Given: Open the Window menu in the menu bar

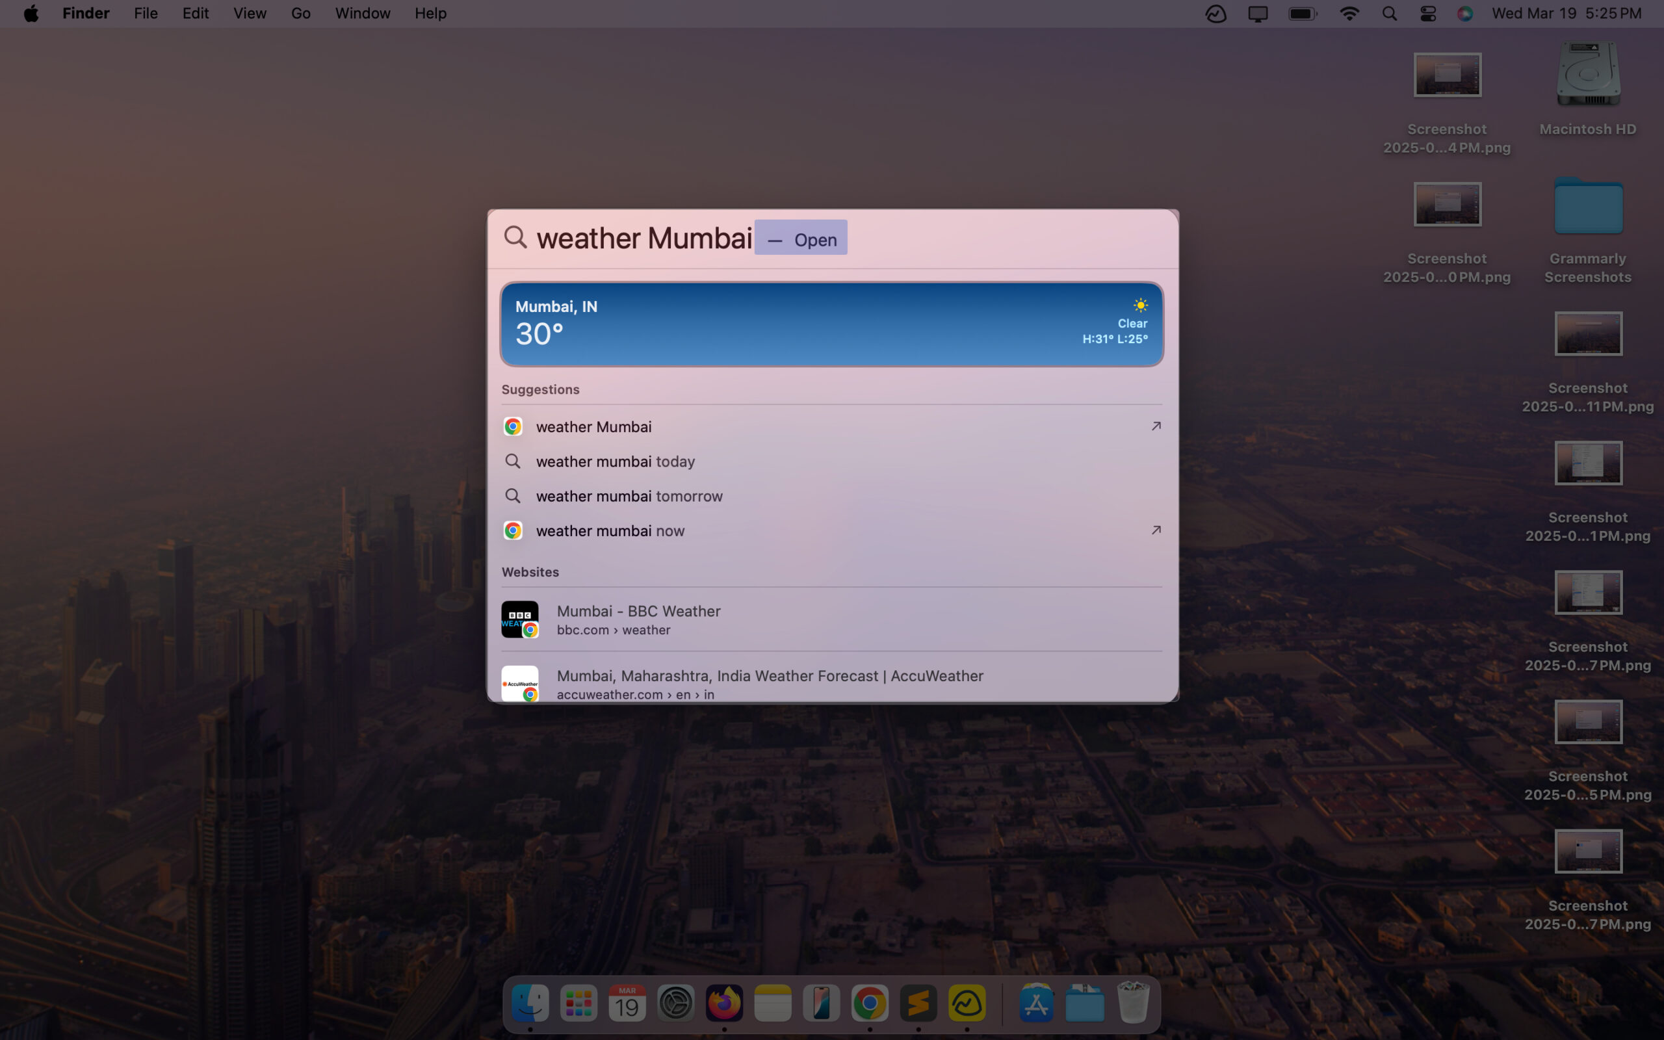Looking at the screenshot, I should (x=362, y=13).
